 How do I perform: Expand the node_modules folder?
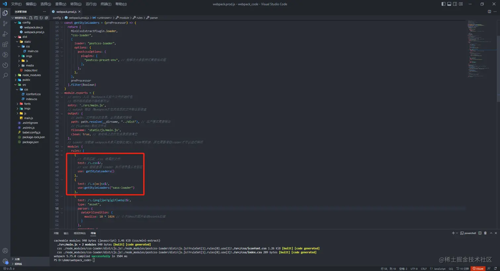16,75
